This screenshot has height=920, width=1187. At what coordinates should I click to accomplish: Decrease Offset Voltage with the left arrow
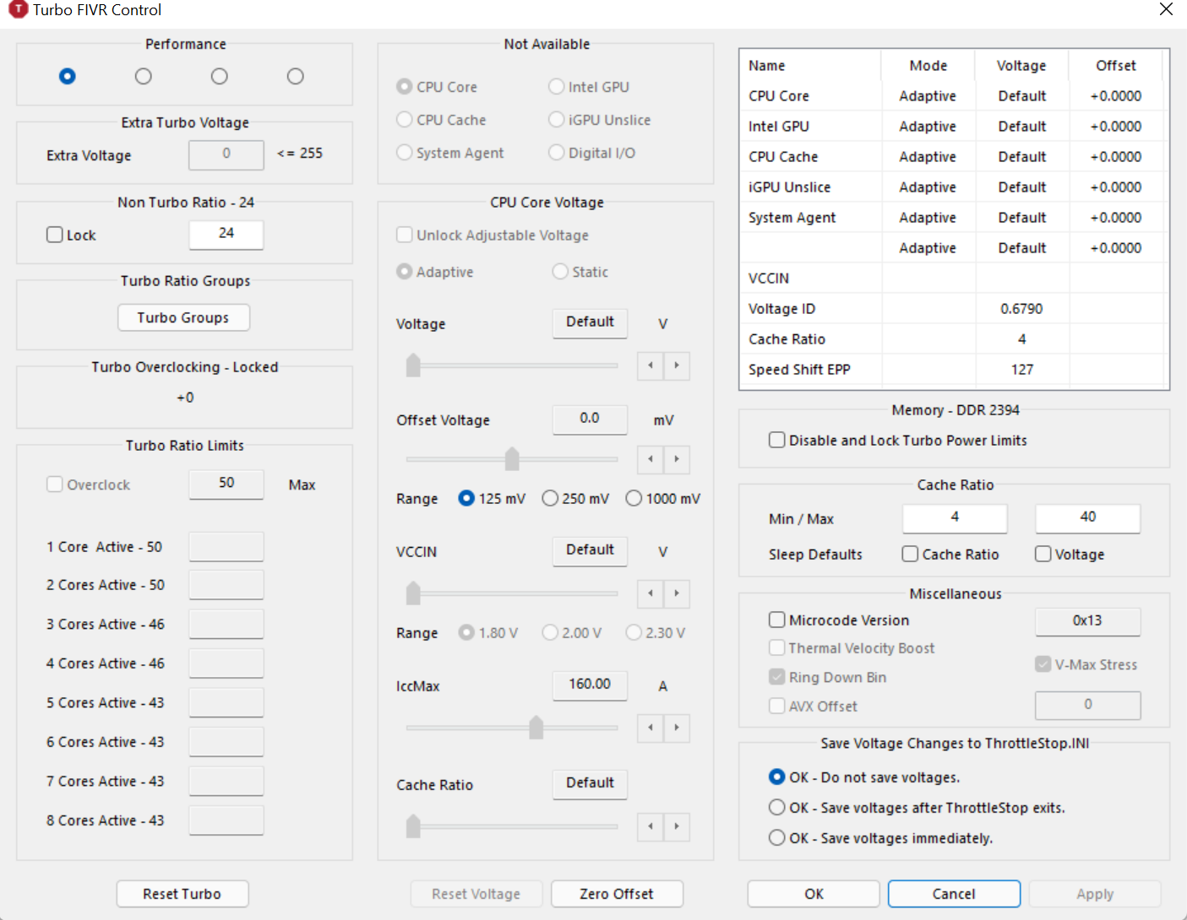coord(651,459)
